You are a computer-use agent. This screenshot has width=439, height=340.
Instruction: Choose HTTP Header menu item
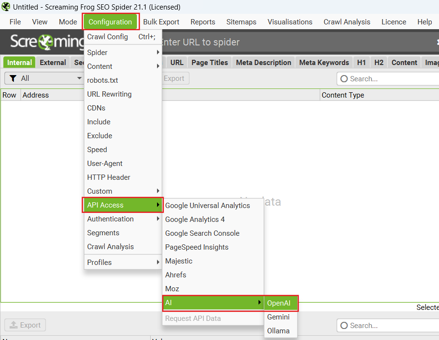(123, 177)
